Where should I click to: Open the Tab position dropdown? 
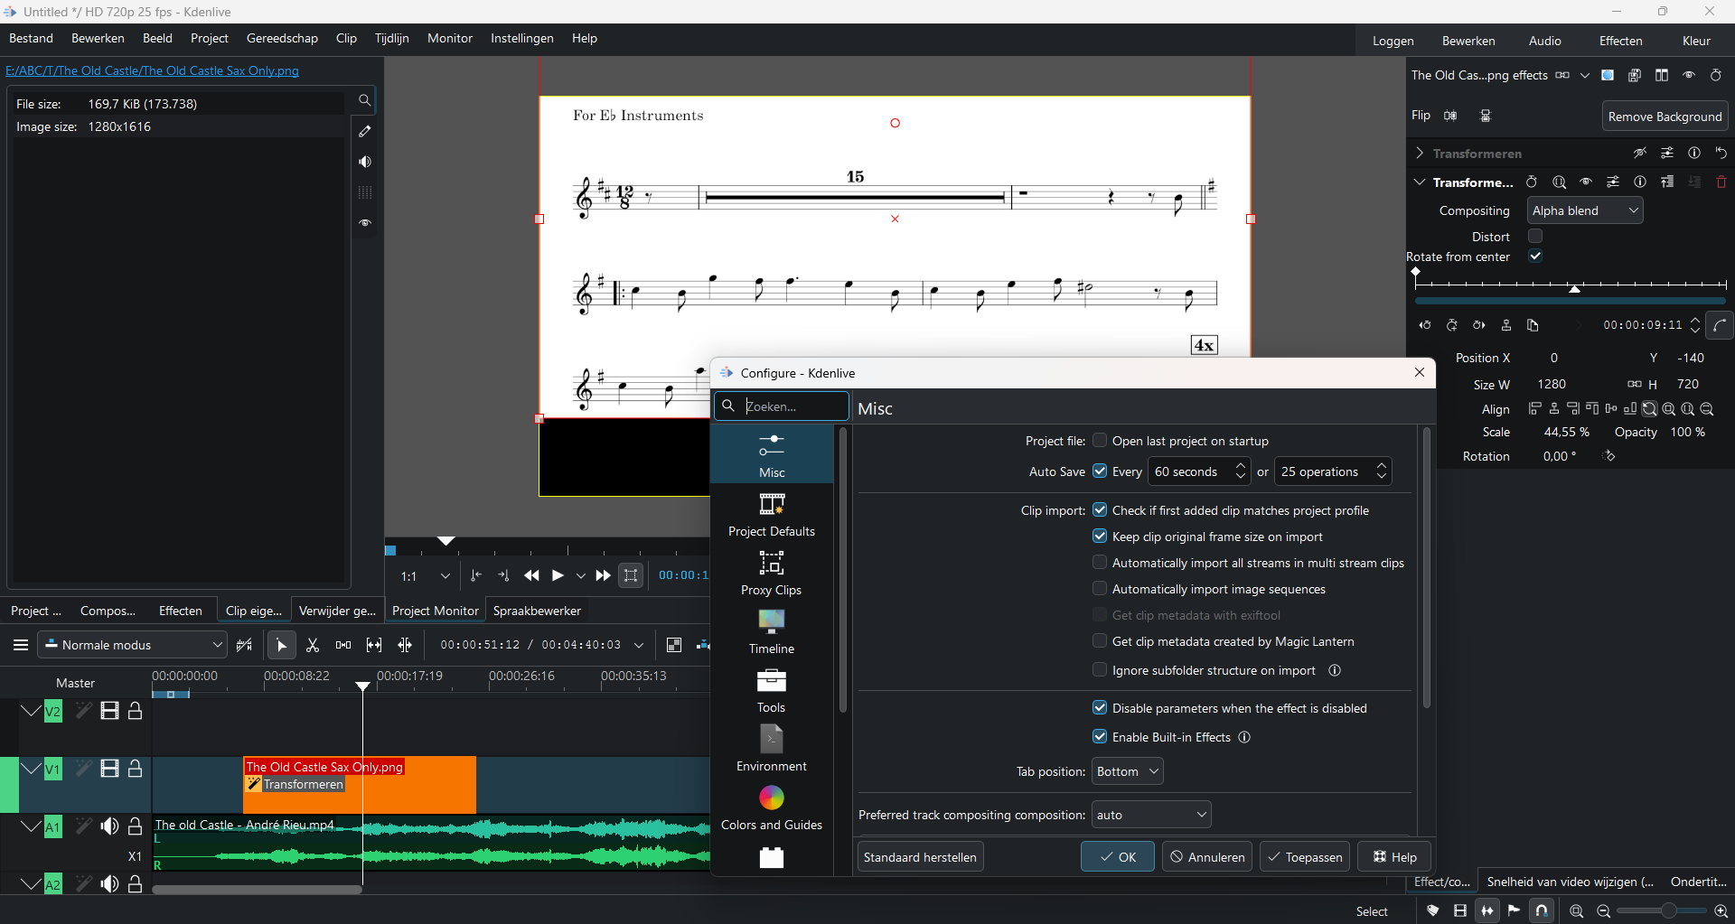[x=1127, y=771]
